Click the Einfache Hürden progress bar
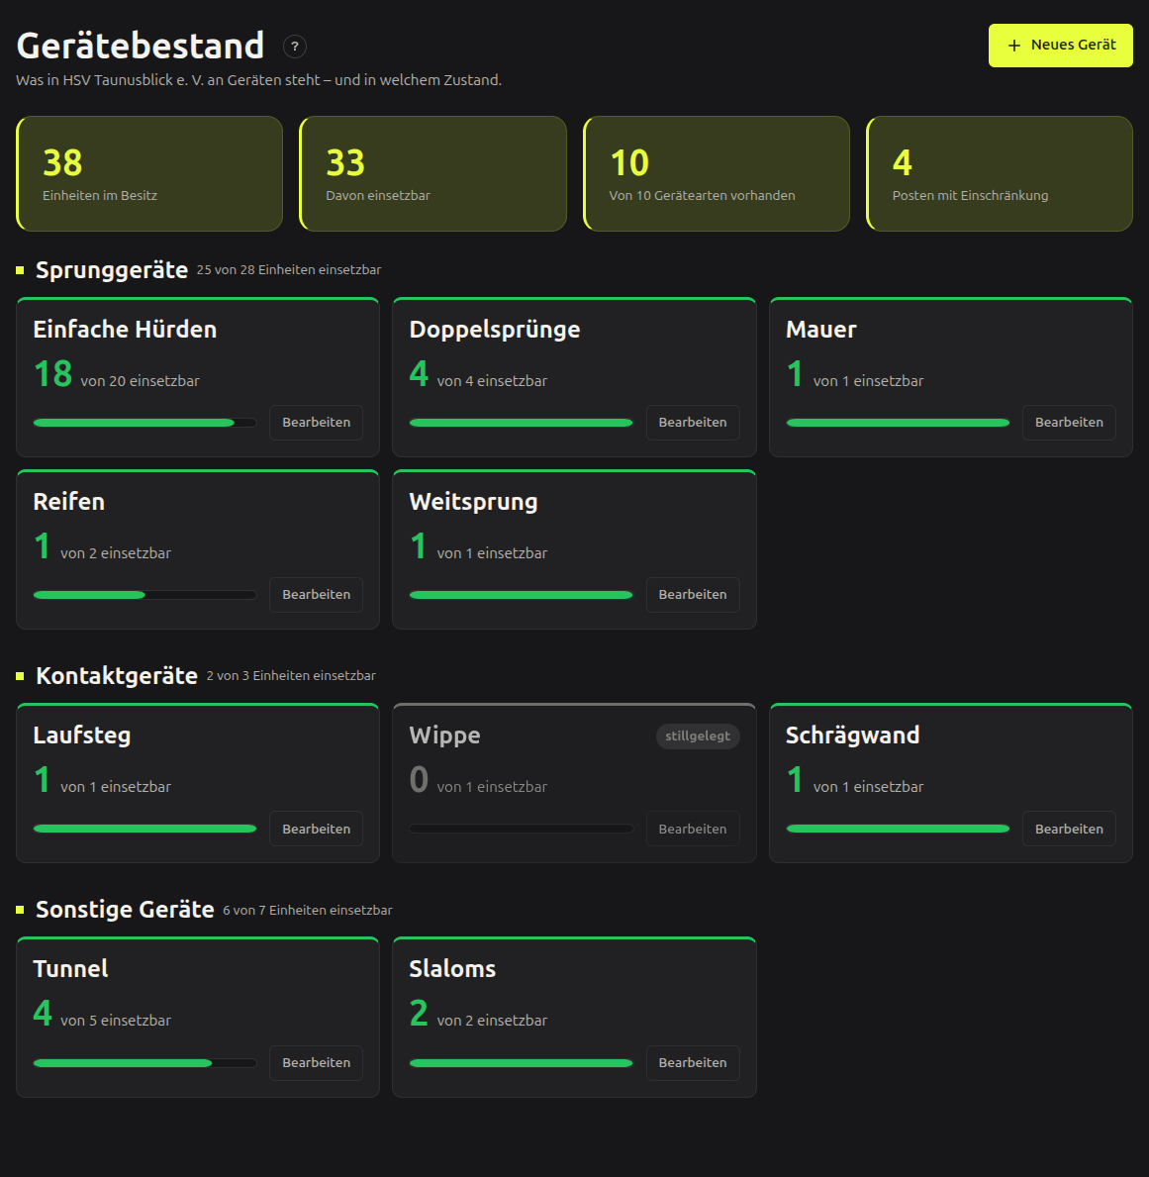1149x1177 pixels. pos(144,423)
